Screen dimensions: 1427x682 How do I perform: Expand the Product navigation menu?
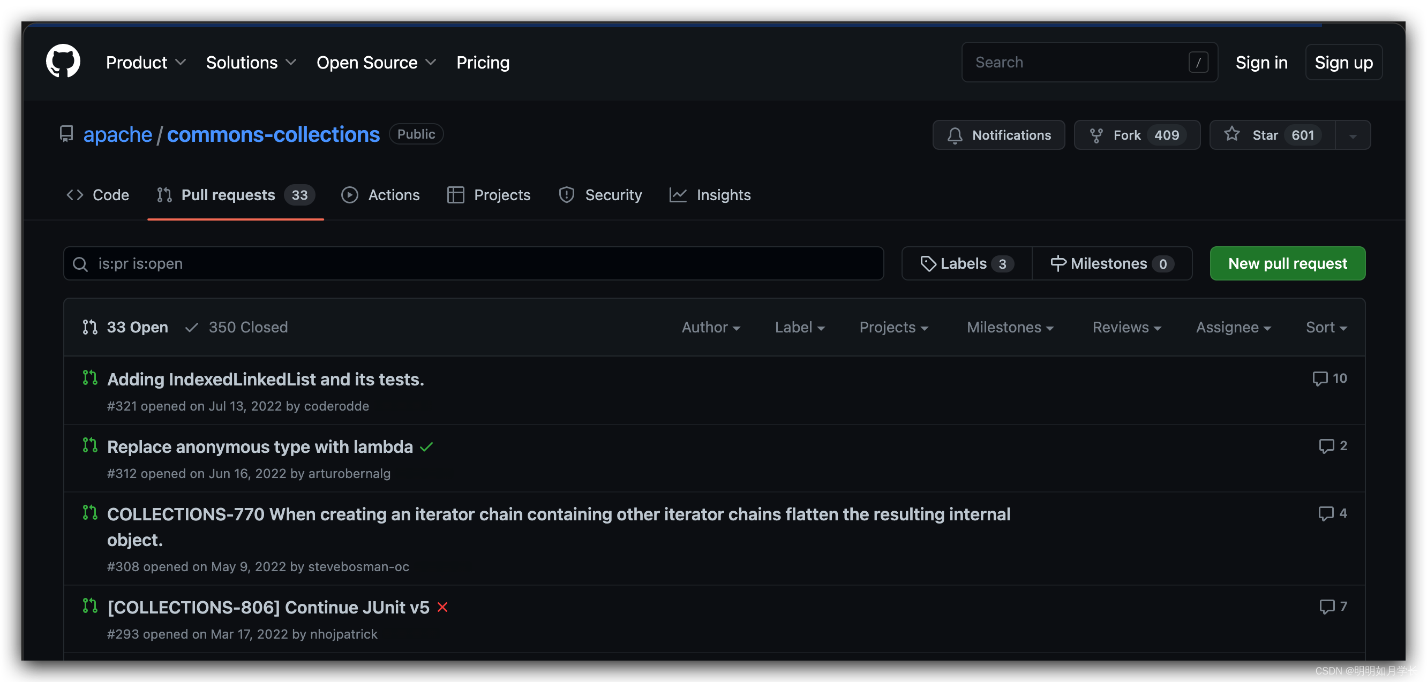(145, 63)
